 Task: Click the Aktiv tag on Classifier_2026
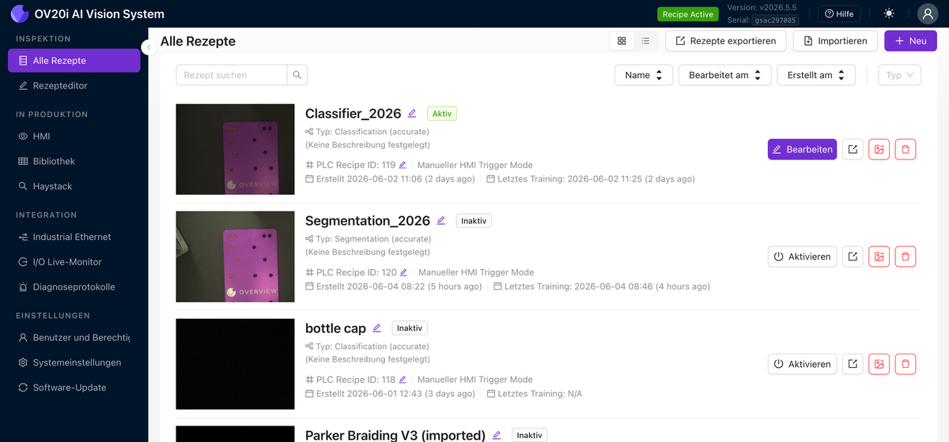[442, 114]
